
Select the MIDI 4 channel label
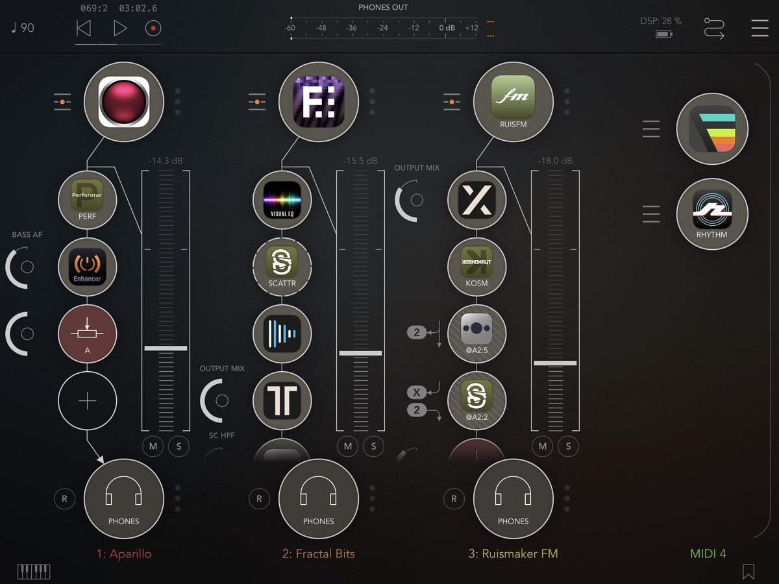click(708, 554)
